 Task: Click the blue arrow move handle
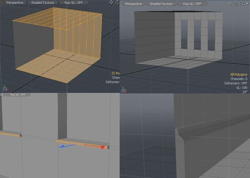pos(67,146)
